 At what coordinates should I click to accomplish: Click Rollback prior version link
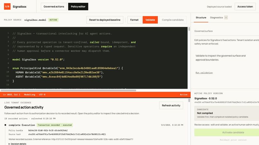pos(233,140)
